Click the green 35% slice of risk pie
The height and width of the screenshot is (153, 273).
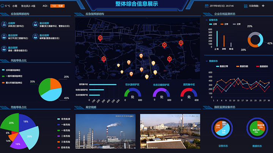[44, 87]
